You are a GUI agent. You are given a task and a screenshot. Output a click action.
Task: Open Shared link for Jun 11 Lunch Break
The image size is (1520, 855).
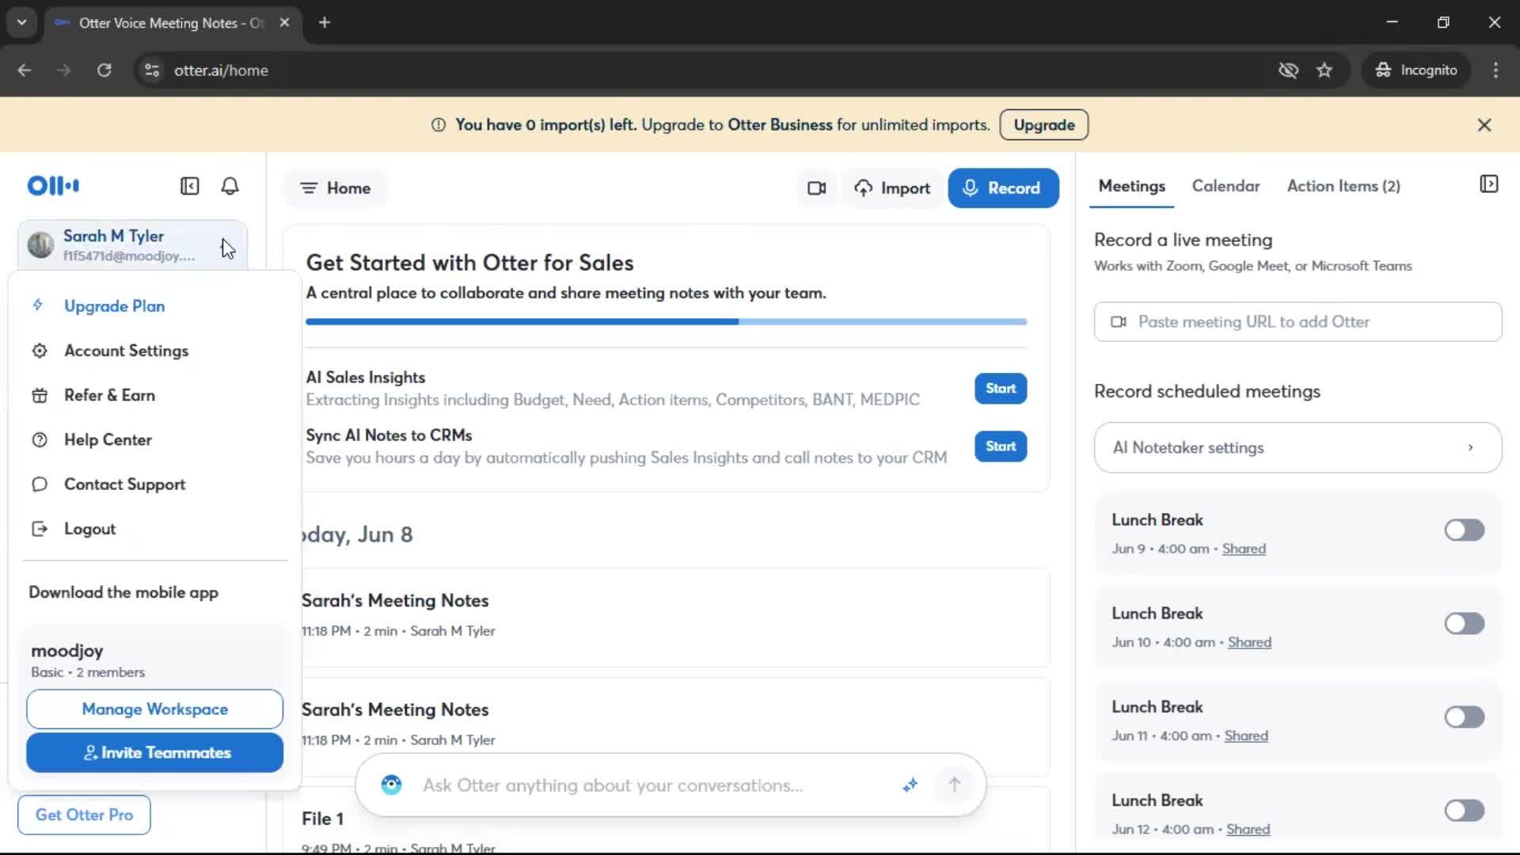[1246, 735]
